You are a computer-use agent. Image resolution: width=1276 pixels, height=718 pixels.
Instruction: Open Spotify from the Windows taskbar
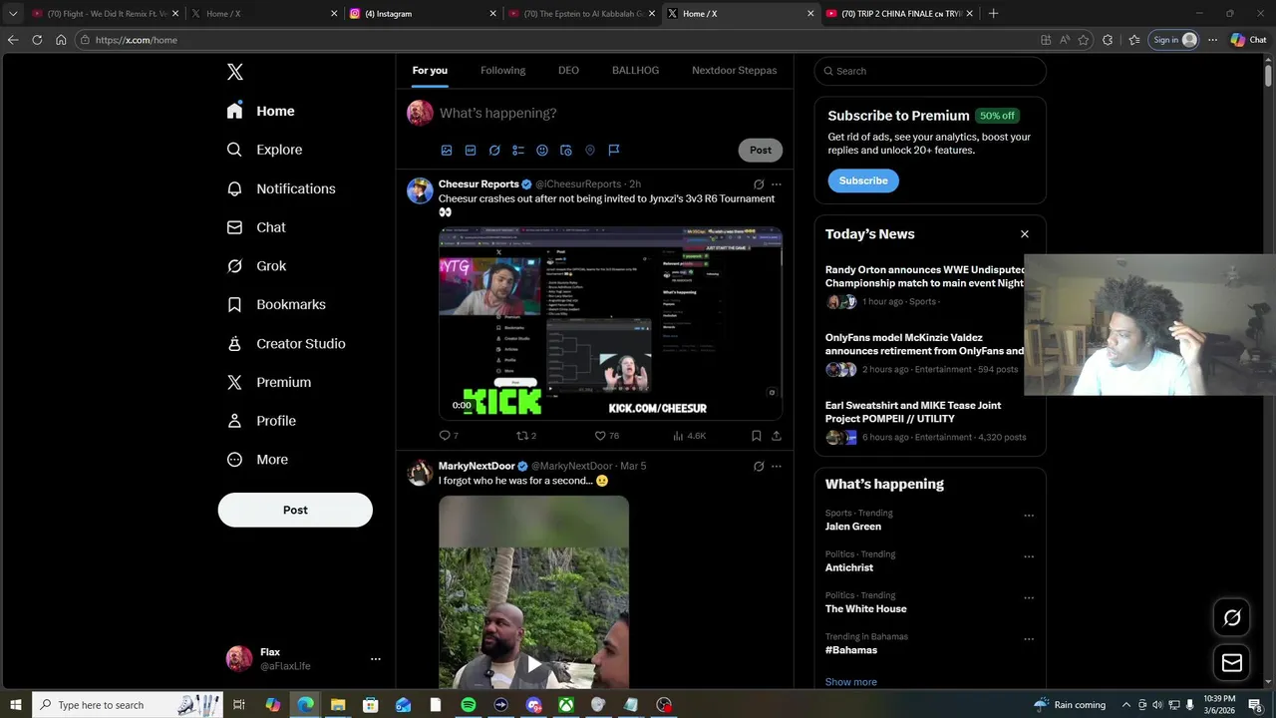pyautogui.click(x=469, y=705)
